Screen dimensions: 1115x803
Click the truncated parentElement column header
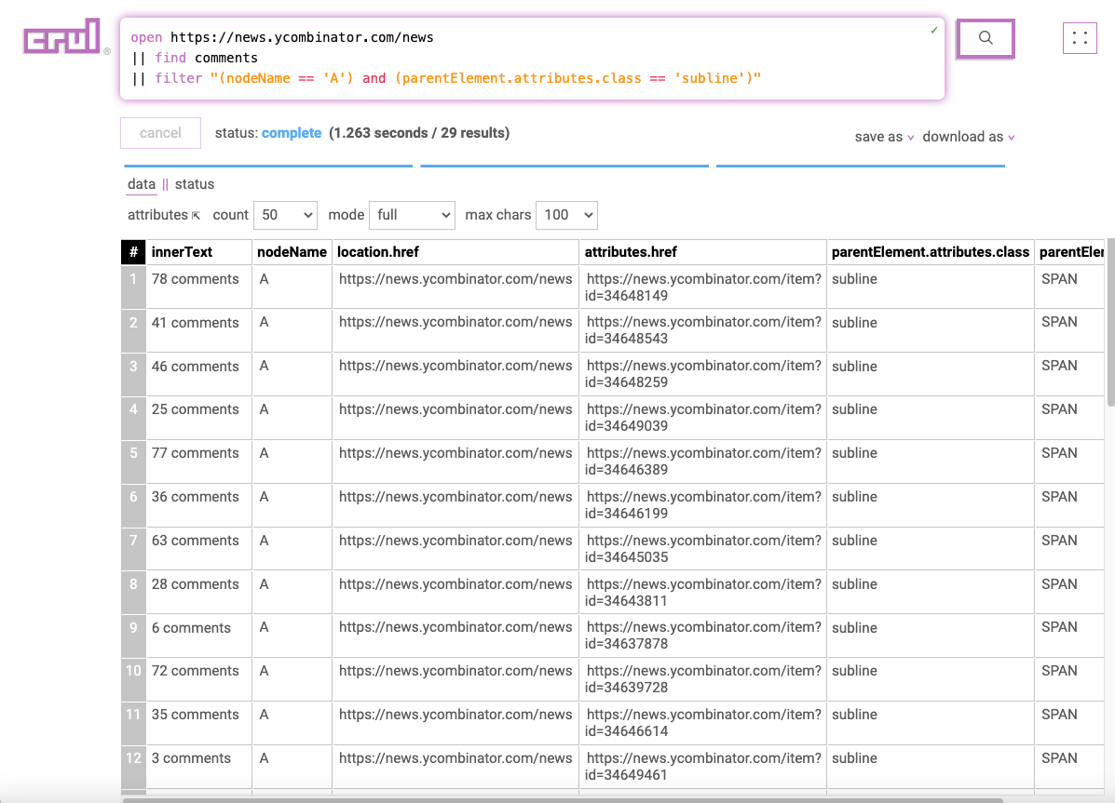pos(1070,252)
